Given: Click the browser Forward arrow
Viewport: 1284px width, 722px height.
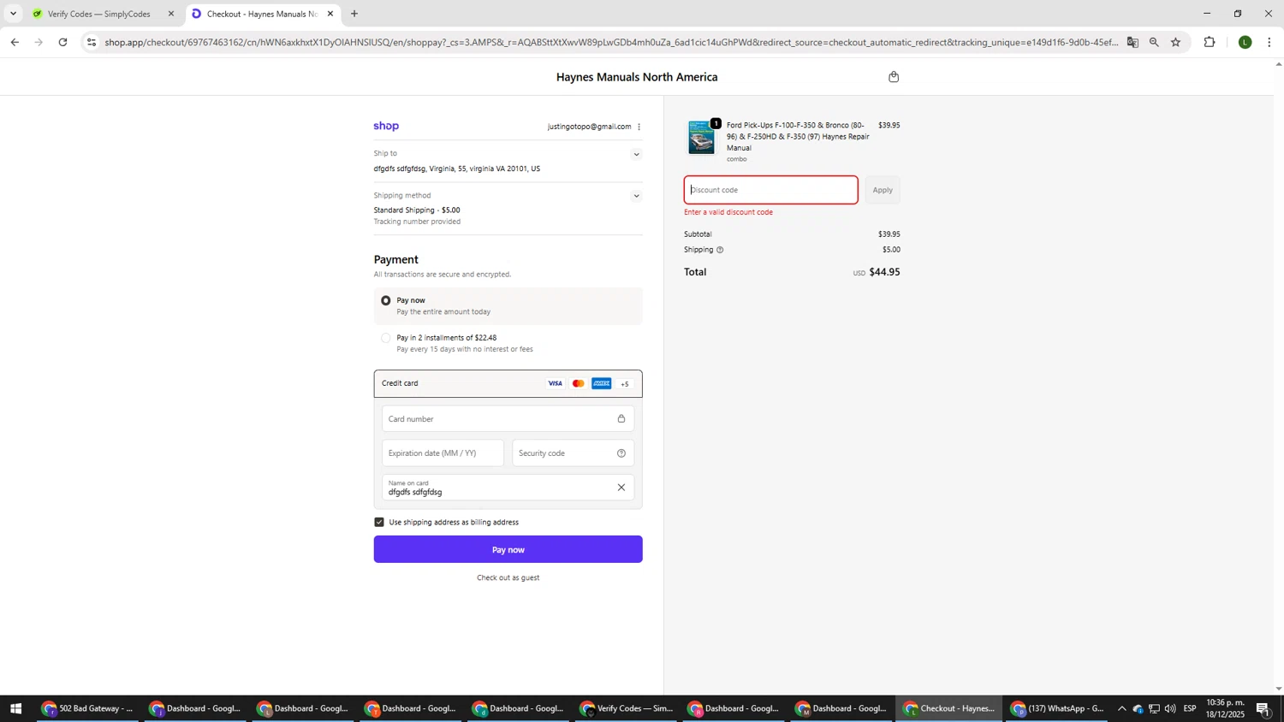Looking at the screenshot, I should (x=39, y=42).
